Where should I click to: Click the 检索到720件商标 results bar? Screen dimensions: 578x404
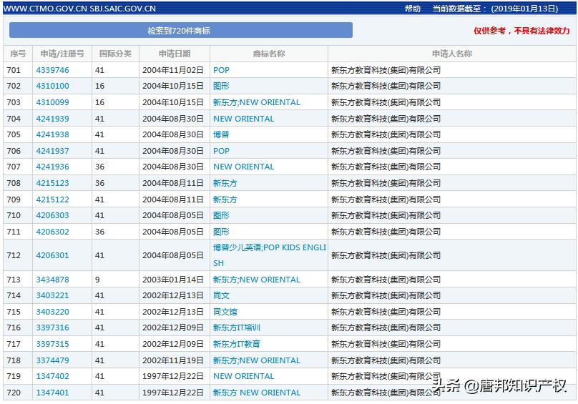(x=180, y=30)
